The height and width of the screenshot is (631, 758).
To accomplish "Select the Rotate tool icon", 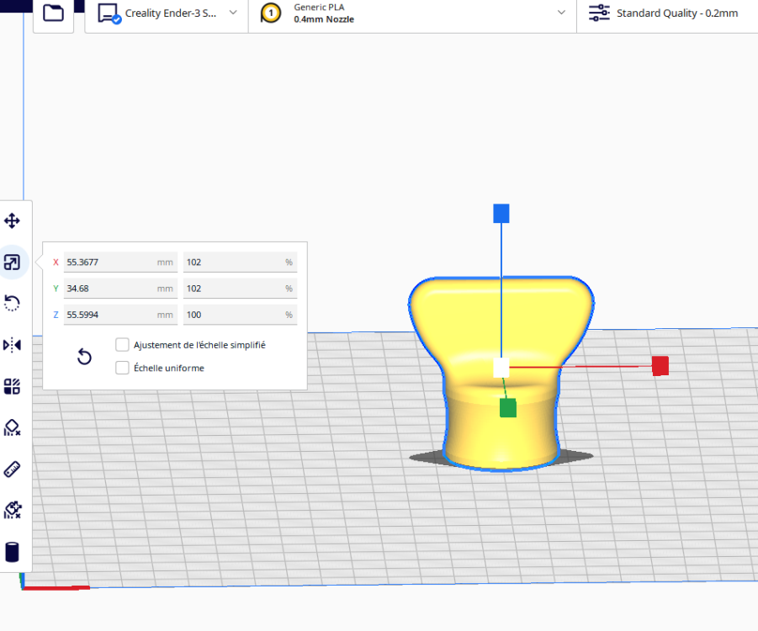I will tap(12, 303).
